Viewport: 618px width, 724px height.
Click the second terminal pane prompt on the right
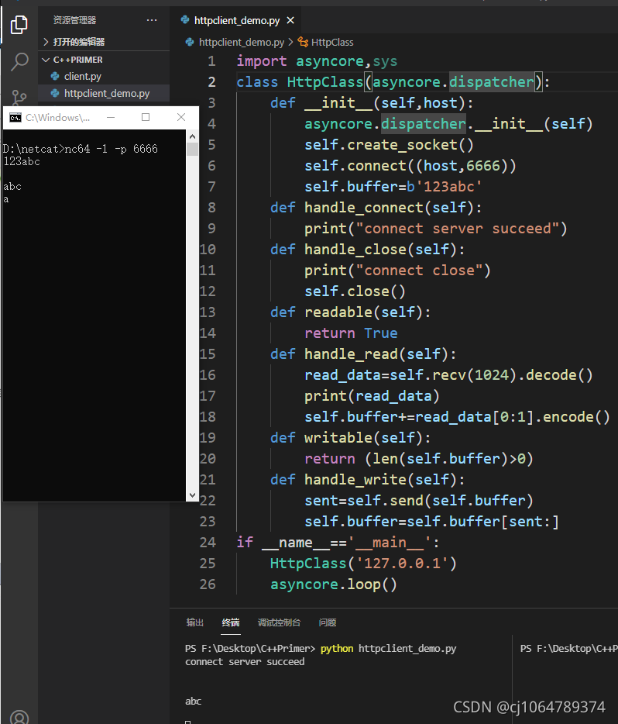tap(568, 648)
